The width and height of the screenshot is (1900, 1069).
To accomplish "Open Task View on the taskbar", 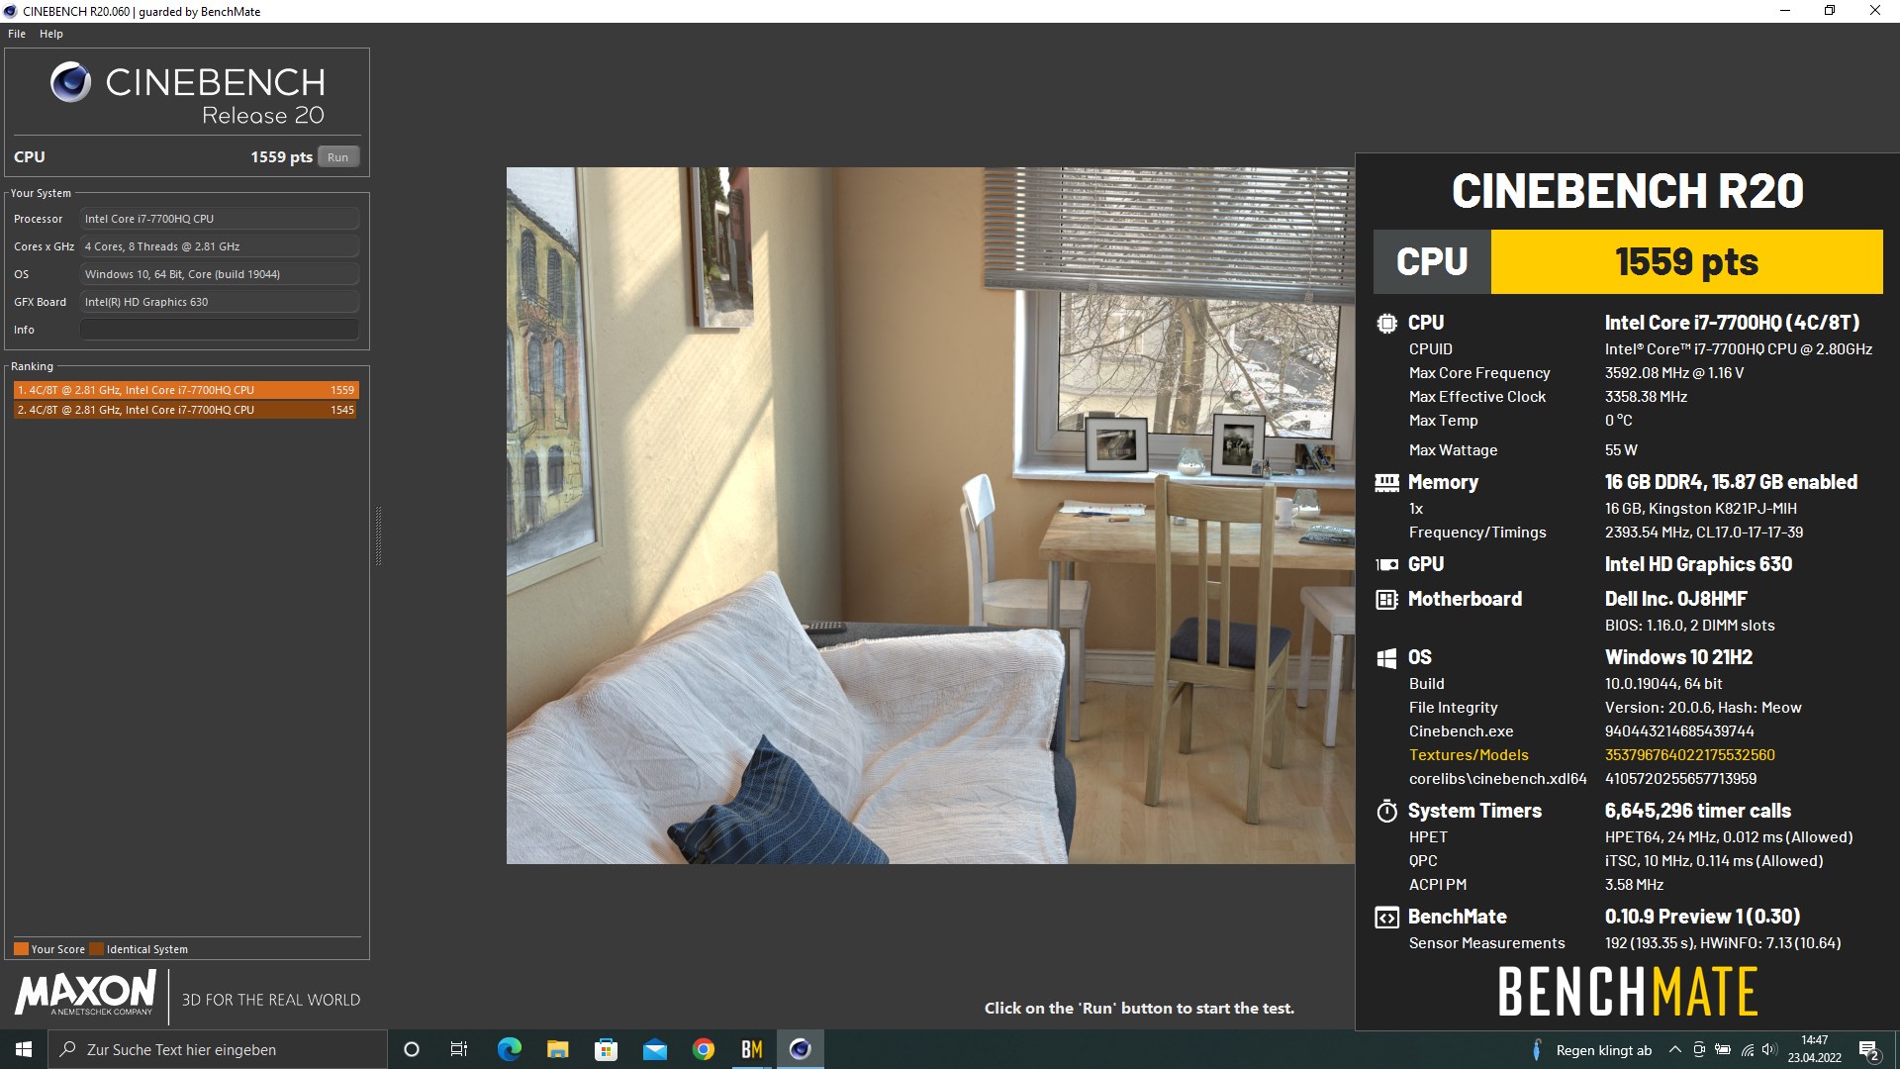I will point(459,1049).
